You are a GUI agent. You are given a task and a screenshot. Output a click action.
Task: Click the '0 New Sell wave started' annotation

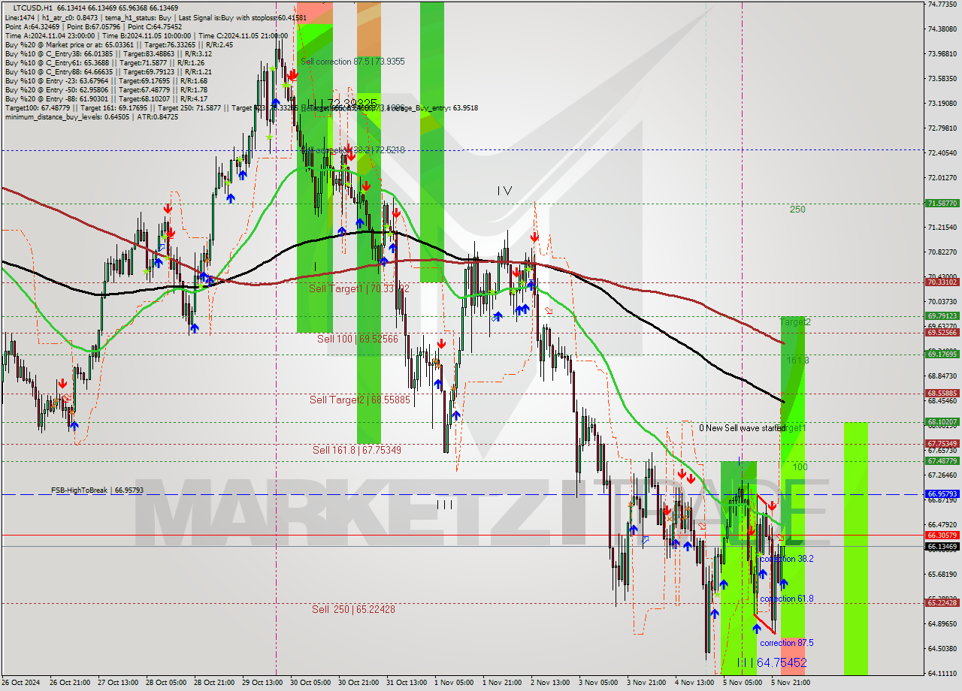pos(741,428)
